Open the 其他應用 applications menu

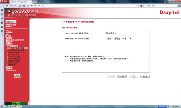click(x=9, y=44)
